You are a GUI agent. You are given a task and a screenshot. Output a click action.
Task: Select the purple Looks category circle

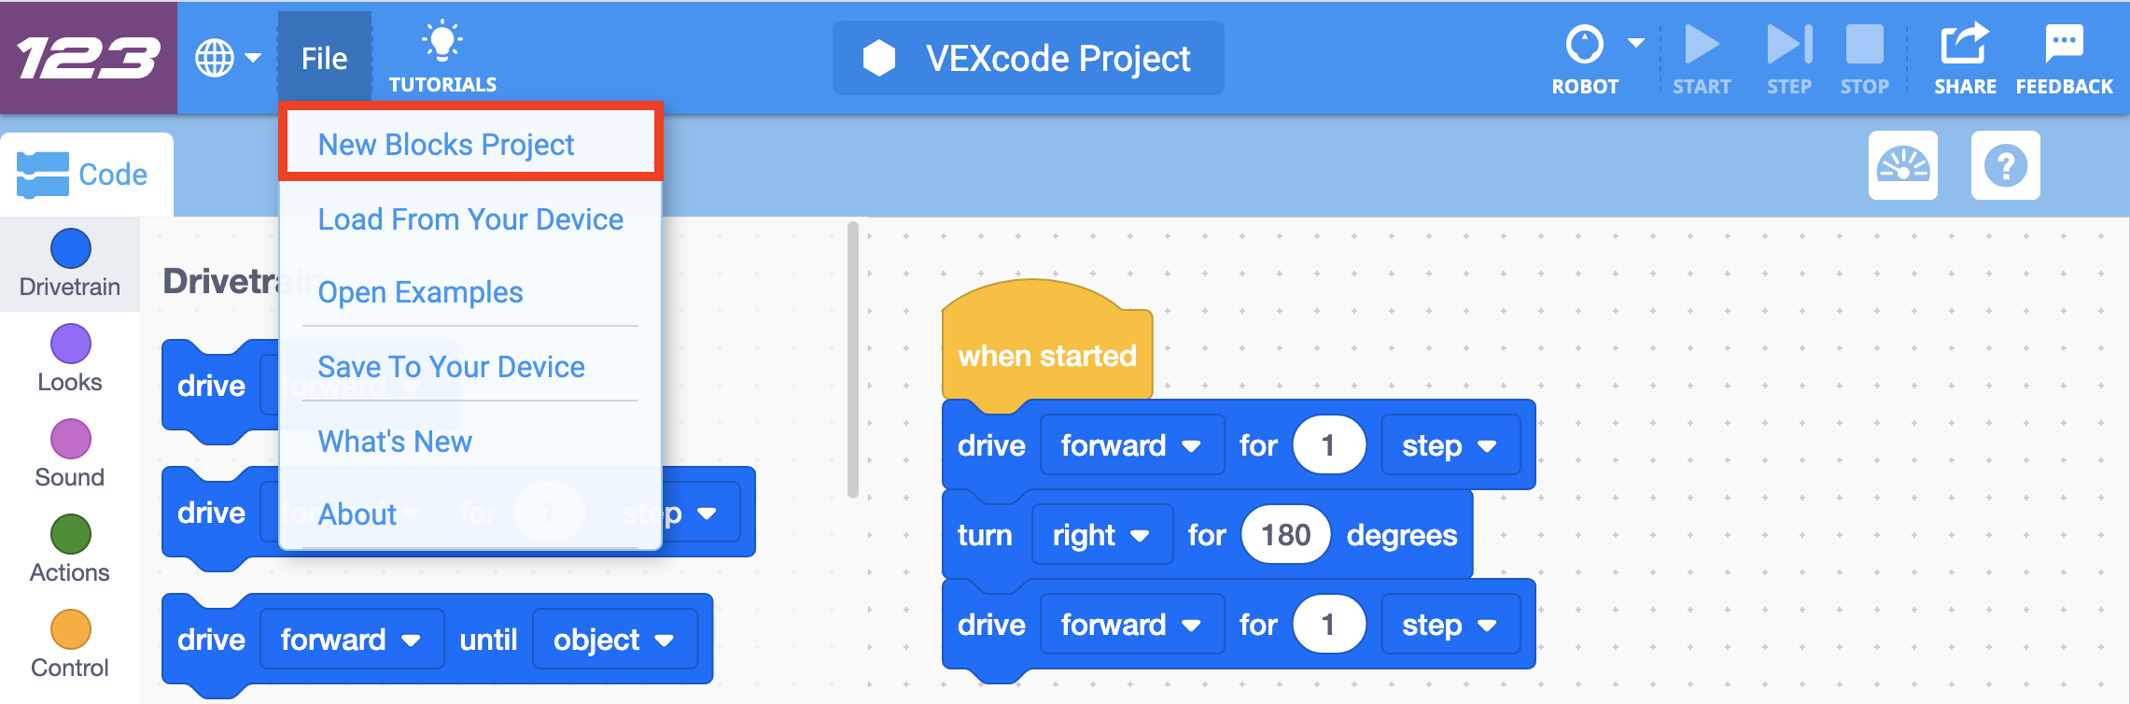tap(70, 344)
